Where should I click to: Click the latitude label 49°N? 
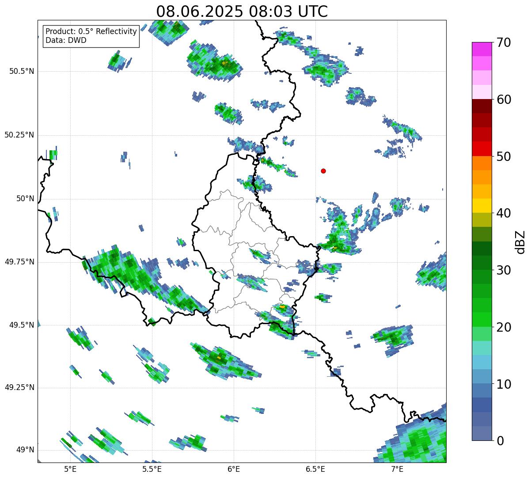click(x=25, y=450)
